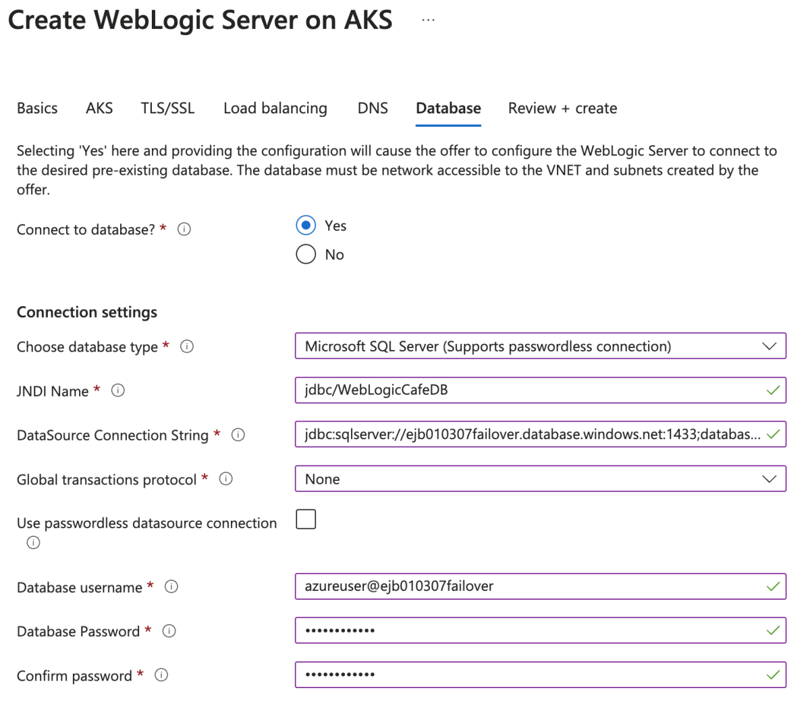Screen dimensions: 810x707
Task: Click the Confirm password info icon
Action: click(161, 675)
